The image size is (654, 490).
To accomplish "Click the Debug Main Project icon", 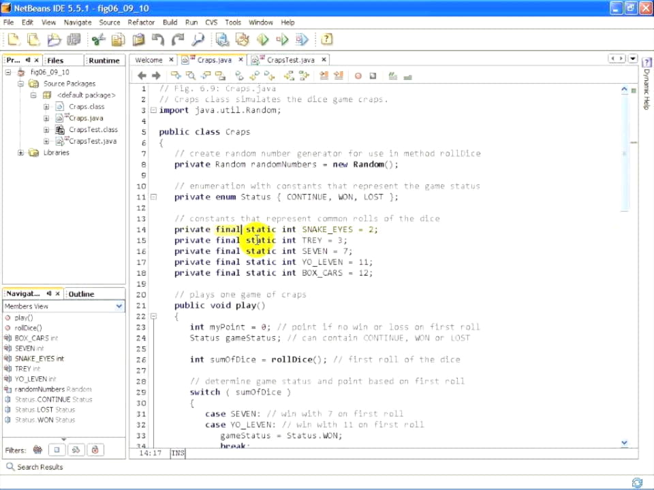I will (282, 39).
